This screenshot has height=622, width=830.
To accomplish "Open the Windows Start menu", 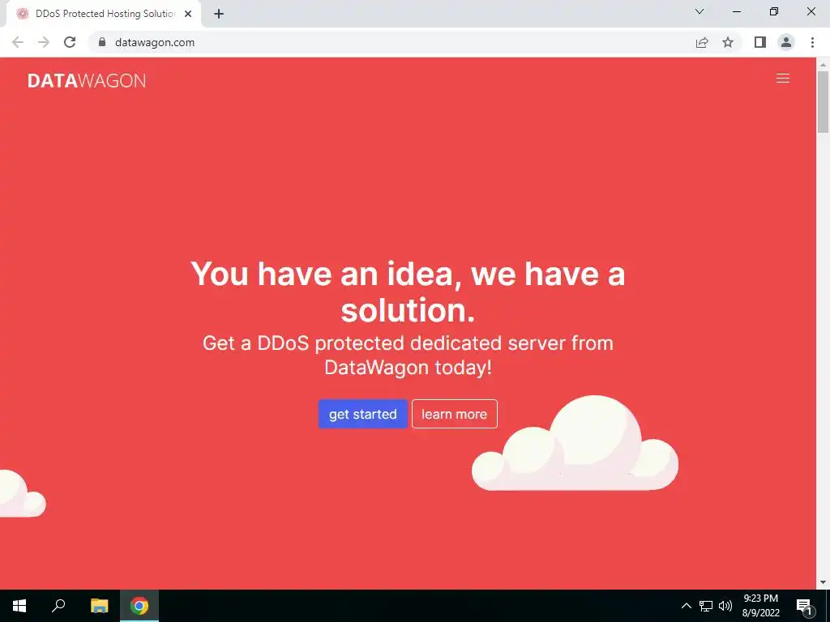I will point(19,606).
